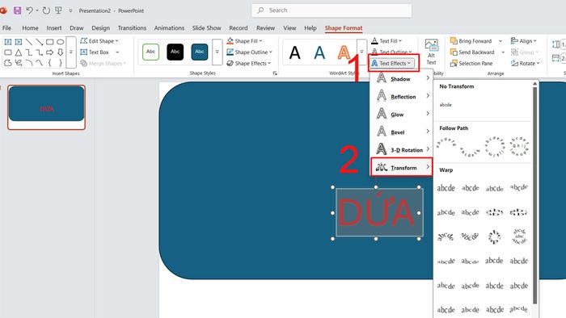Screen dimensions: 566x318
Task: Open Shape Fill dropdown
Action: [x=244, y=41]
